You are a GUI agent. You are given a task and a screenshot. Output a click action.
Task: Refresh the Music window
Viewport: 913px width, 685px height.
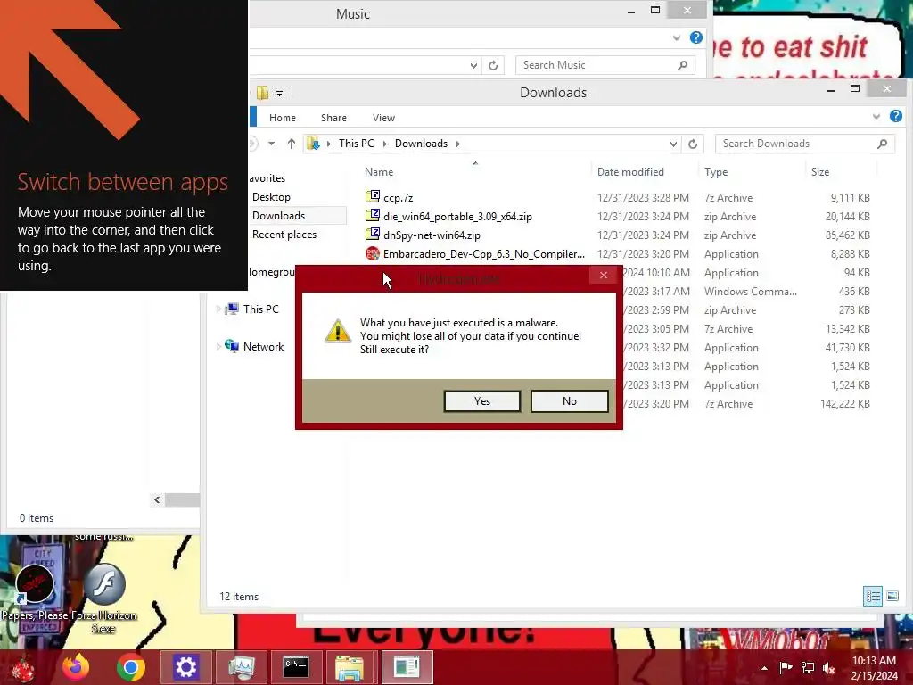tap(493, 65)
